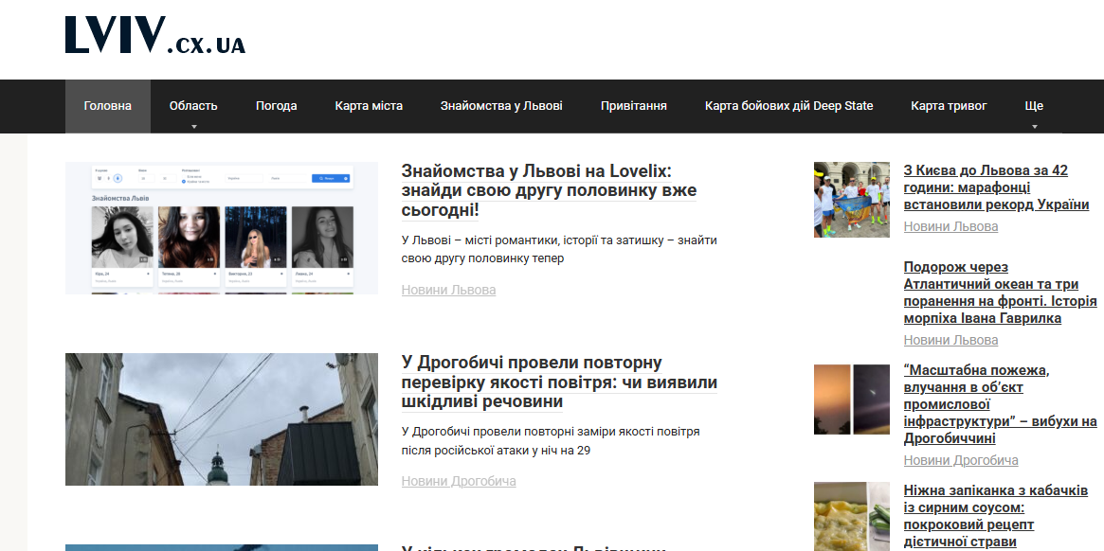Read article Знайомства у Львові на Lovelix
The image size is (1104, 551).
click(x=550, y=190)
